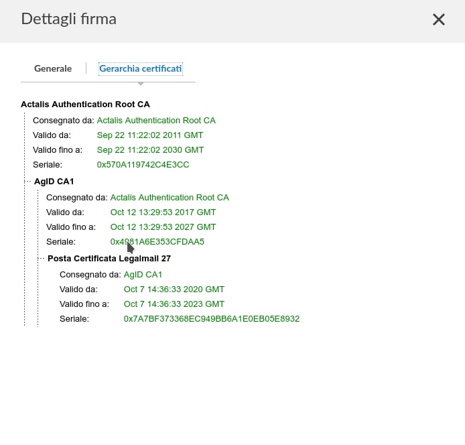
Task: Click root issuer value under 'Actalis Authentication Root CA' heading
Action: click(156, 121)
